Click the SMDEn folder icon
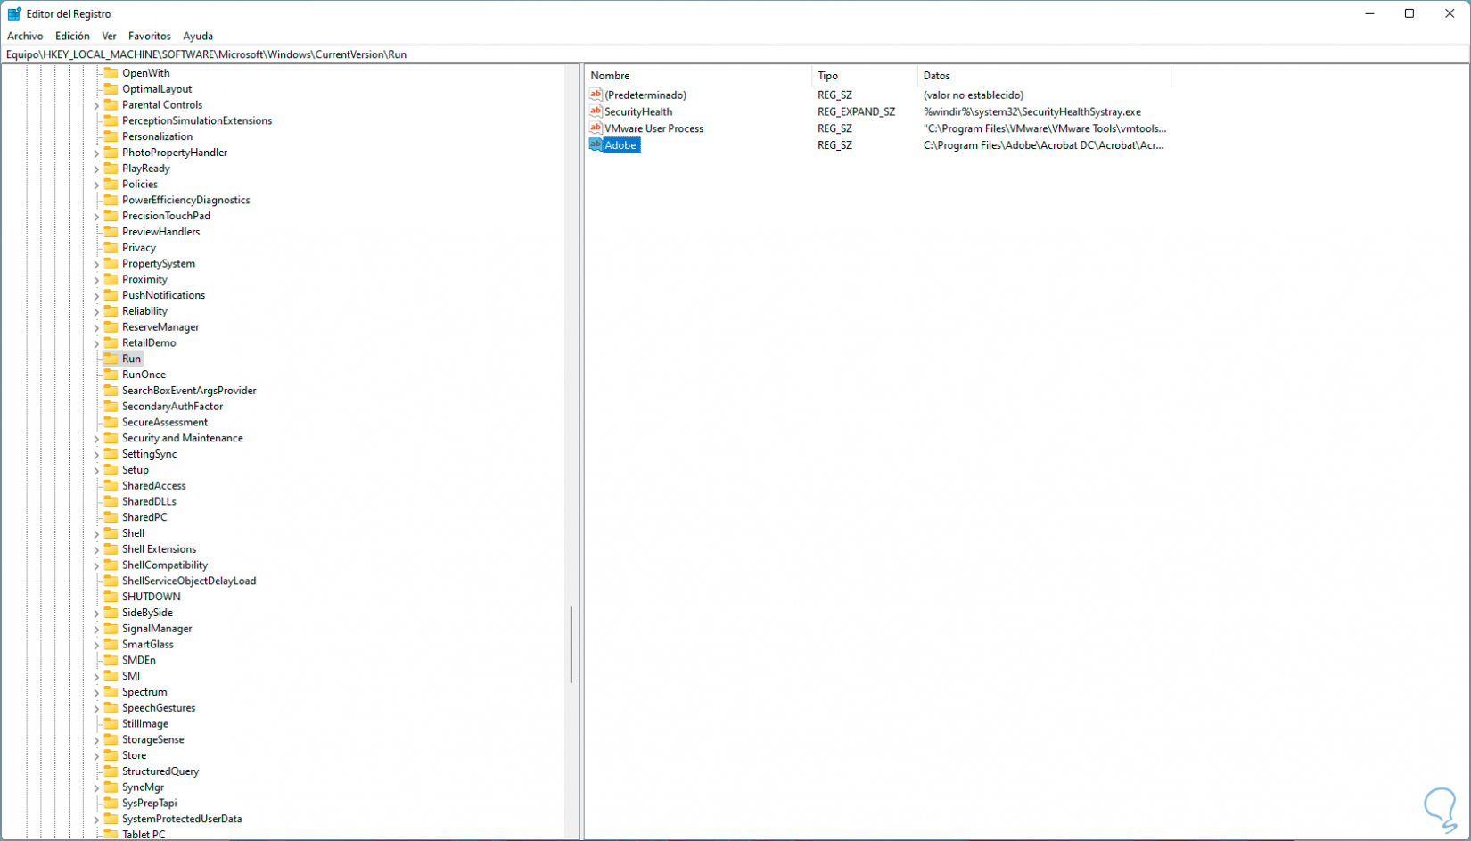This screenshot has width=1471, height=841. [111, 660]
